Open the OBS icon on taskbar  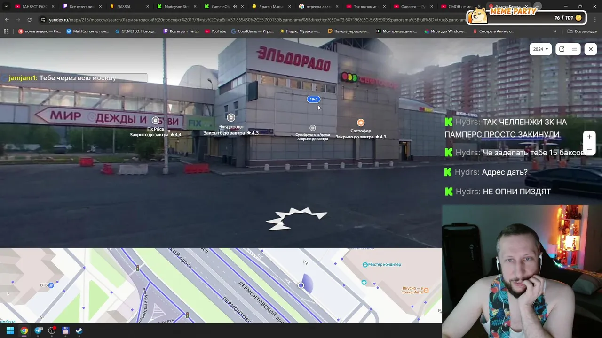coord(52,330)
